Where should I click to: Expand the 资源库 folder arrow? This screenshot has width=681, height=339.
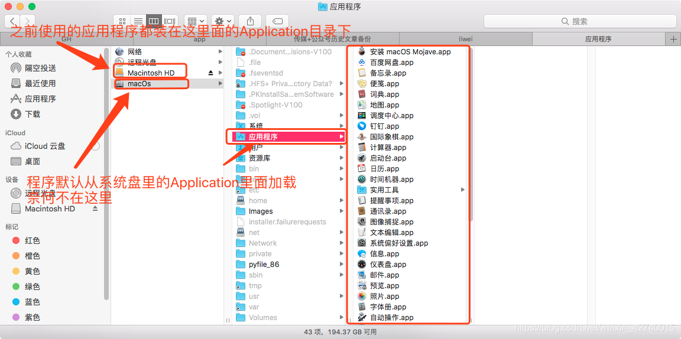pos(342,158)
